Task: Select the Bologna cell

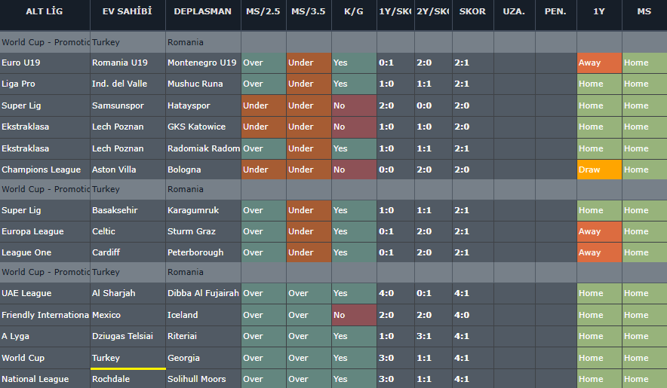Action: tap(203, 170)
